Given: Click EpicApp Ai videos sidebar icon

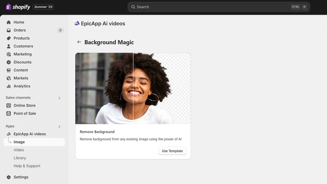Looking at the screenshot, I should pyautogui.click(x=9, y=134).
